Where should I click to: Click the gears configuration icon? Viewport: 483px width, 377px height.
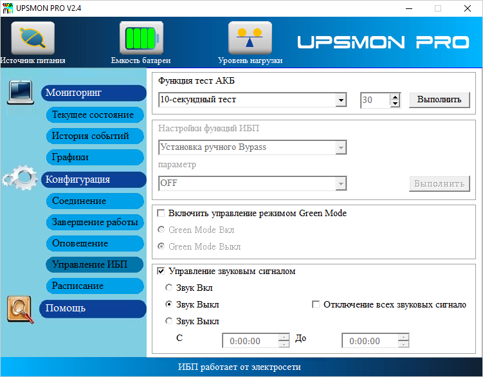coord(20,178)
